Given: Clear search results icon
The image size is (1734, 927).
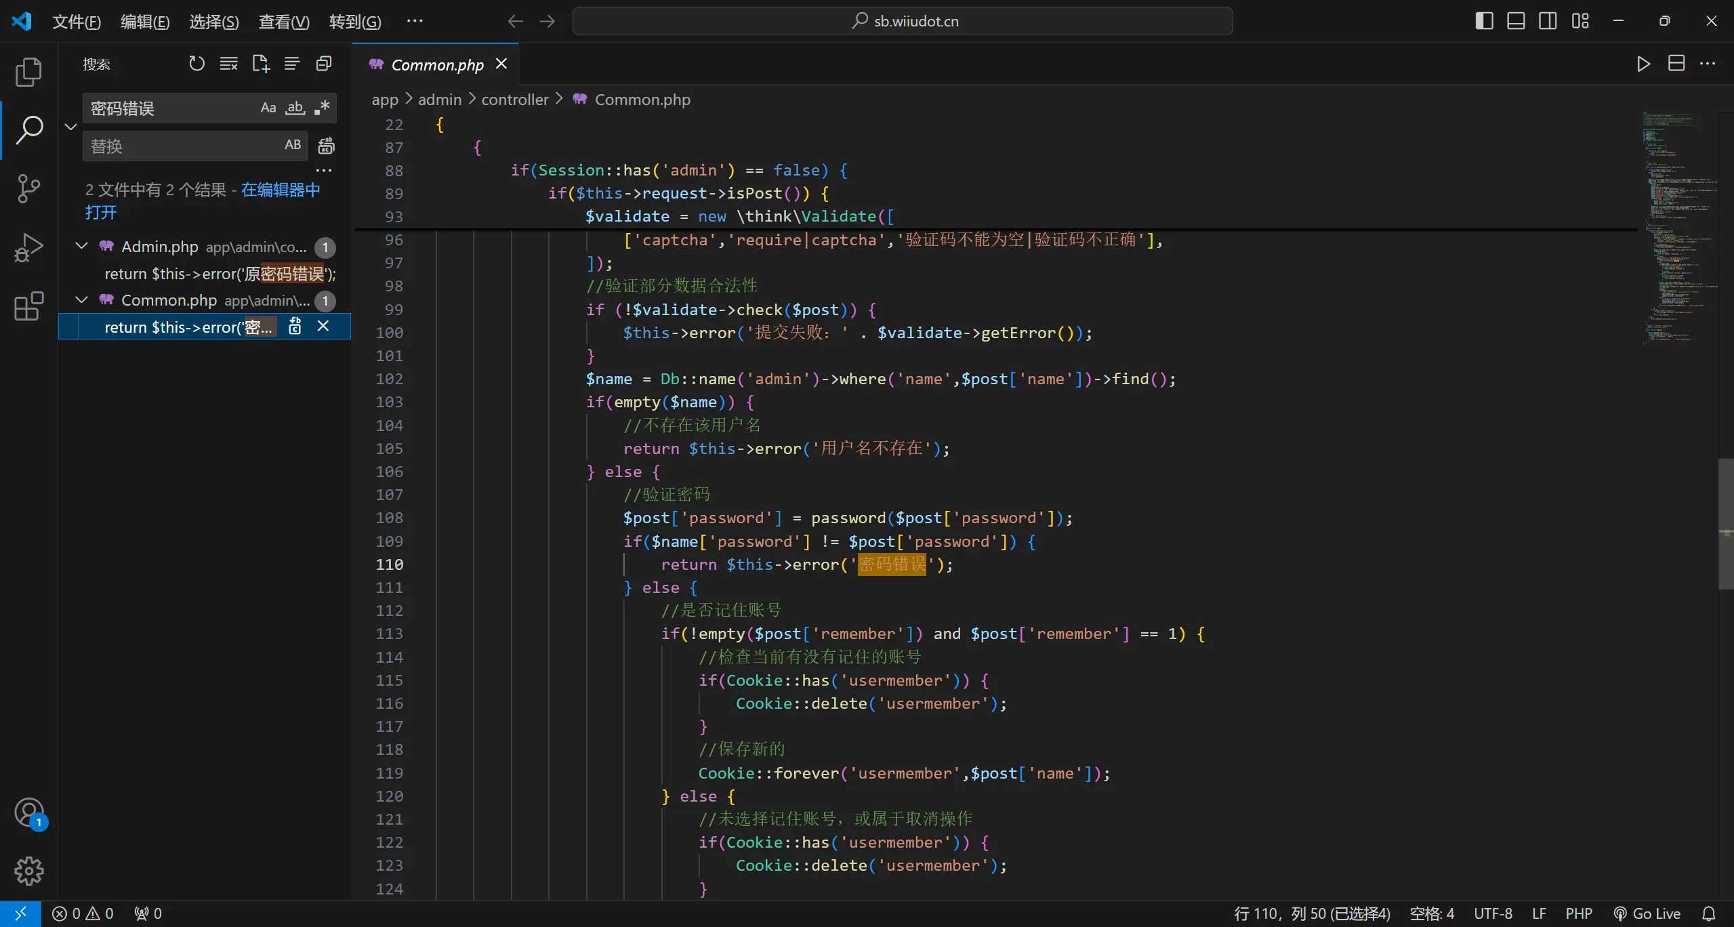Looking at the screenshot, I should click(x=228, y=64).
